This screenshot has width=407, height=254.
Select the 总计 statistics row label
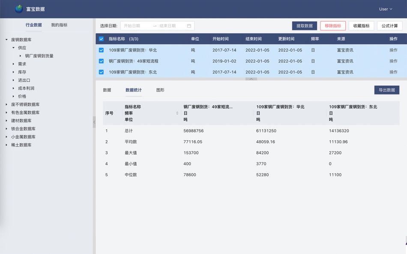129,130
